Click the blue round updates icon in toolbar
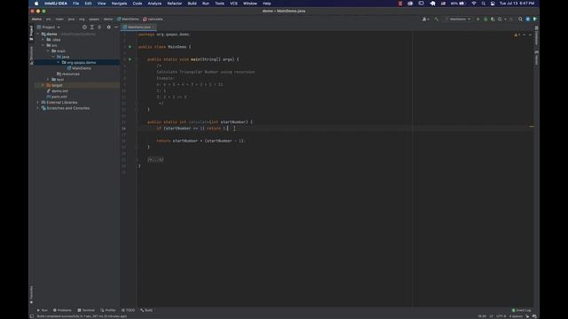Viewport: 568px width, 319px height. [x=528, y=19]
